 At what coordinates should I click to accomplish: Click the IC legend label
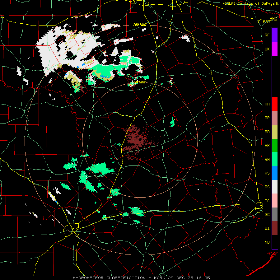pyautogui.click(x=267, y=201)
